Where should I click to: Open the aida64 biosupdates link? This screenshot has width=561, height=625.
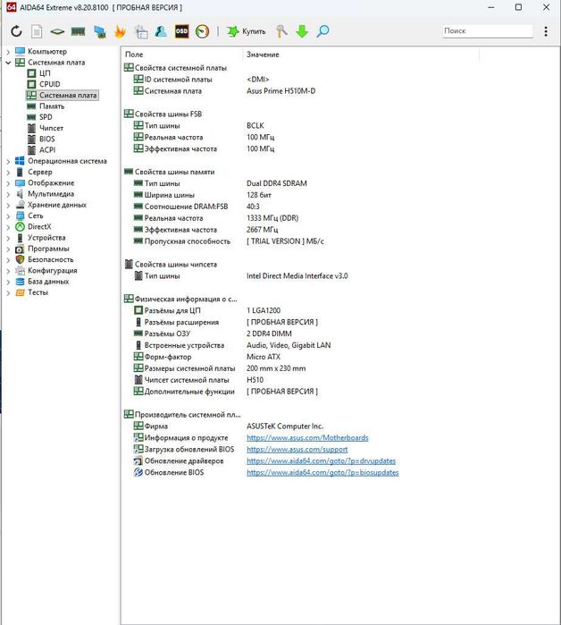(x=322, y=472)
